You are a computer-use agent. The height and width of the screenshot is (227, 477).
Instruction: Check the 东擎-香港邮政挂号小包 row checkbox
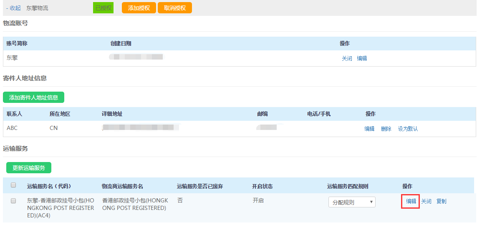click(13, 201)
